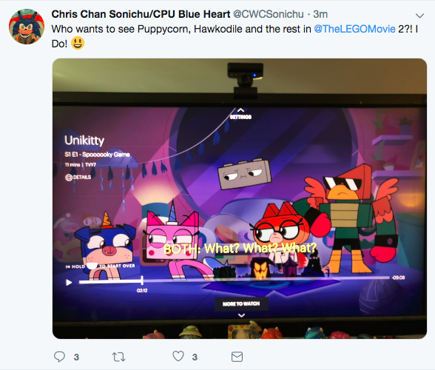Open direct message envelope icon
This screenshot has height=370, width=435.
point(237,357)
